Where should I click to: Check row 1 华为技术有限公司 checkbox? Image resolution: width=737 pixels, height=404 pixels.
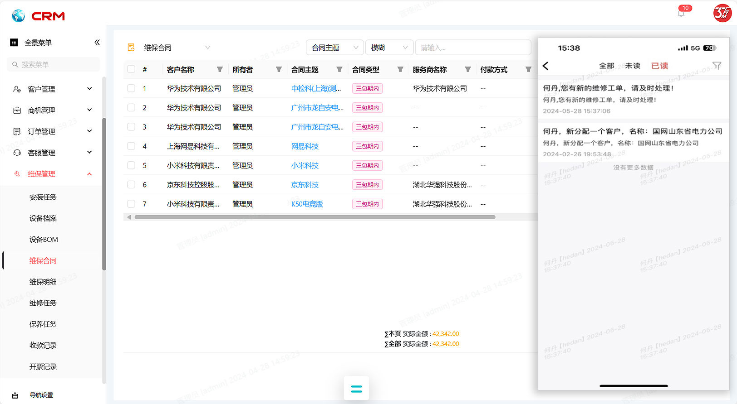click(131, 88)
